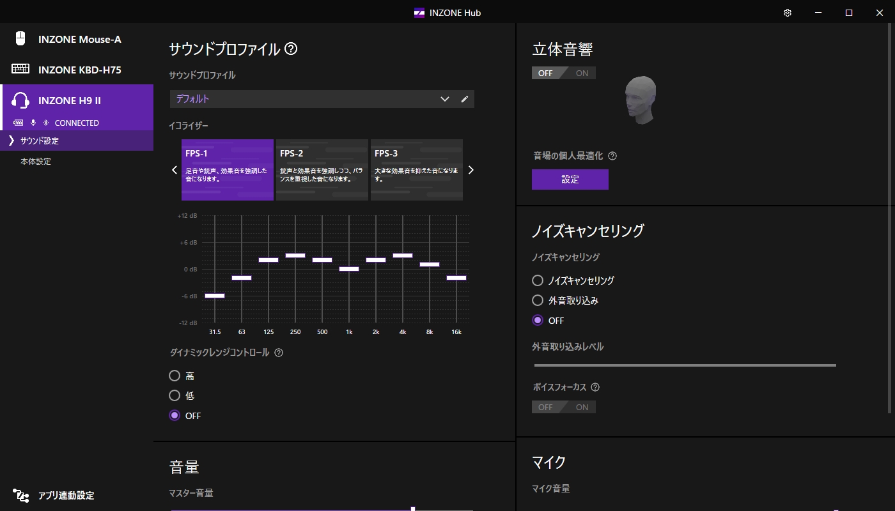Click the マスター音量 slider thumb
This screenshot has width=895, height=511.
[x=413, y=509]
